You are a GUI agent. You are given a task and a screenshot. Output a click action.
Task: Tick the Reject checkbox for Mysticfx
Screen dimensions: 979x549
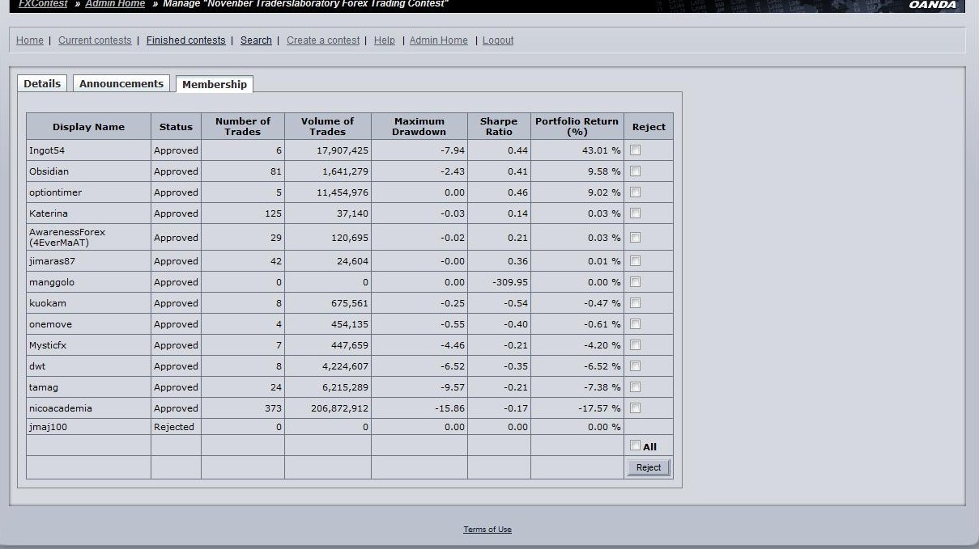point(635,344)
